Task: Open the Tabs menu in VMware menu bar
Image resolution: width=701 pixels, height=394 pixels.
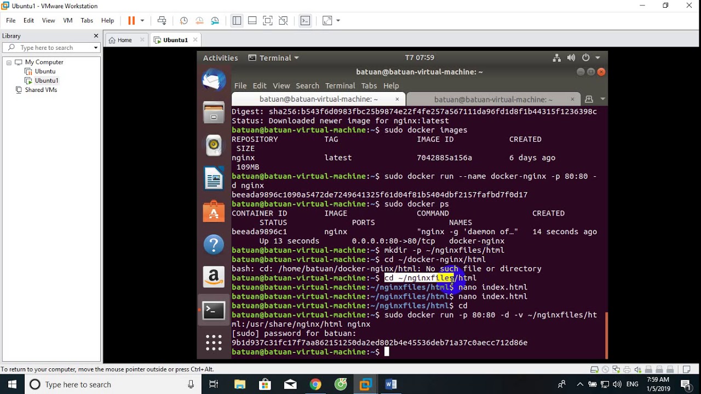Action: [x=87, y=20]
